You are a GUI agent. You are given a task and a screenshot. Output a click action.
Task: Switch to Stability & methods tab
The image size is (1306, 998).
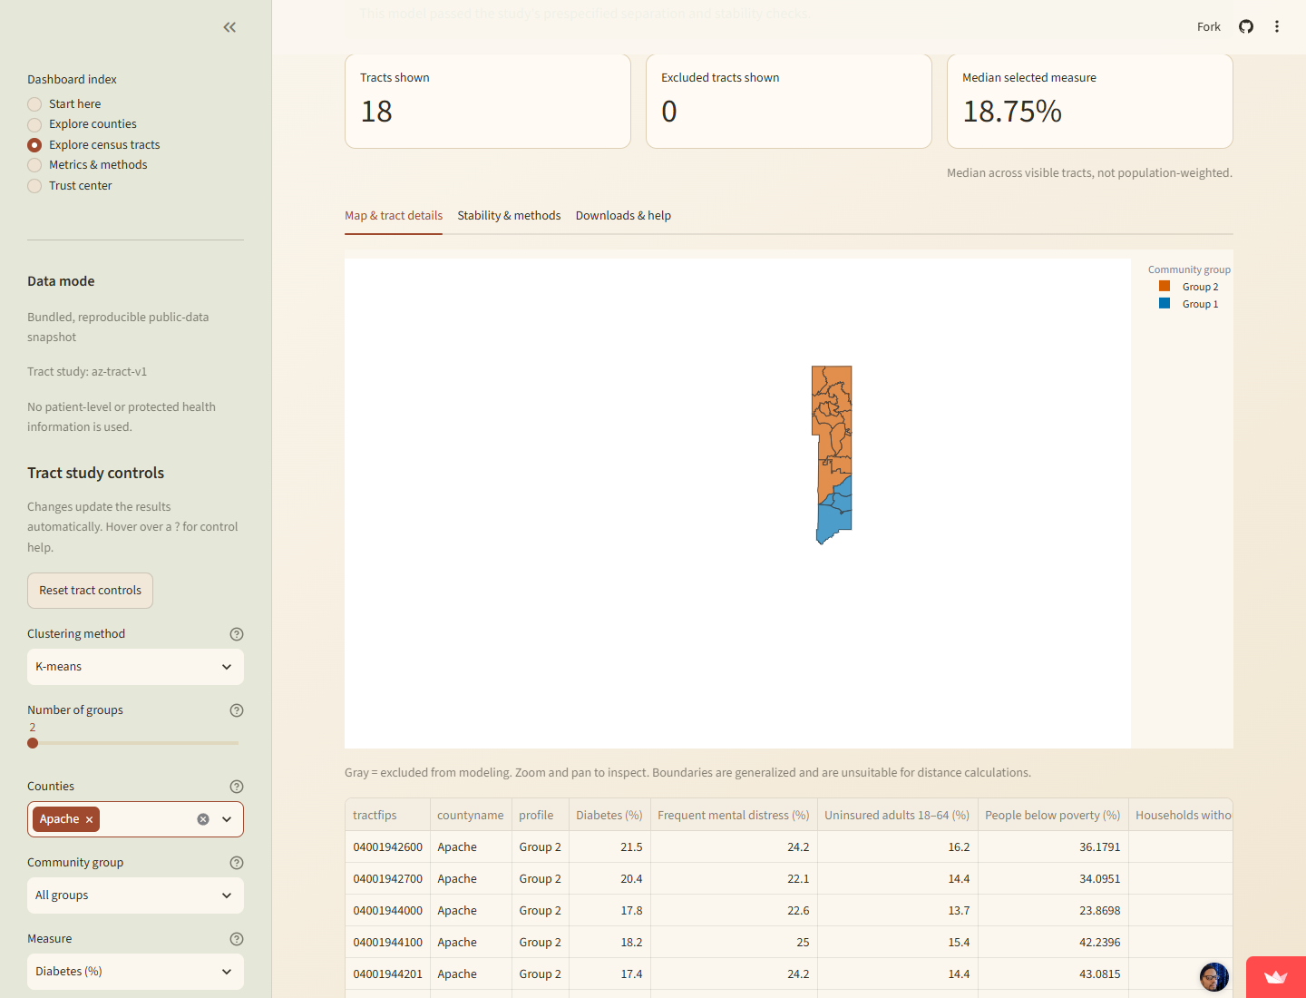509,216
